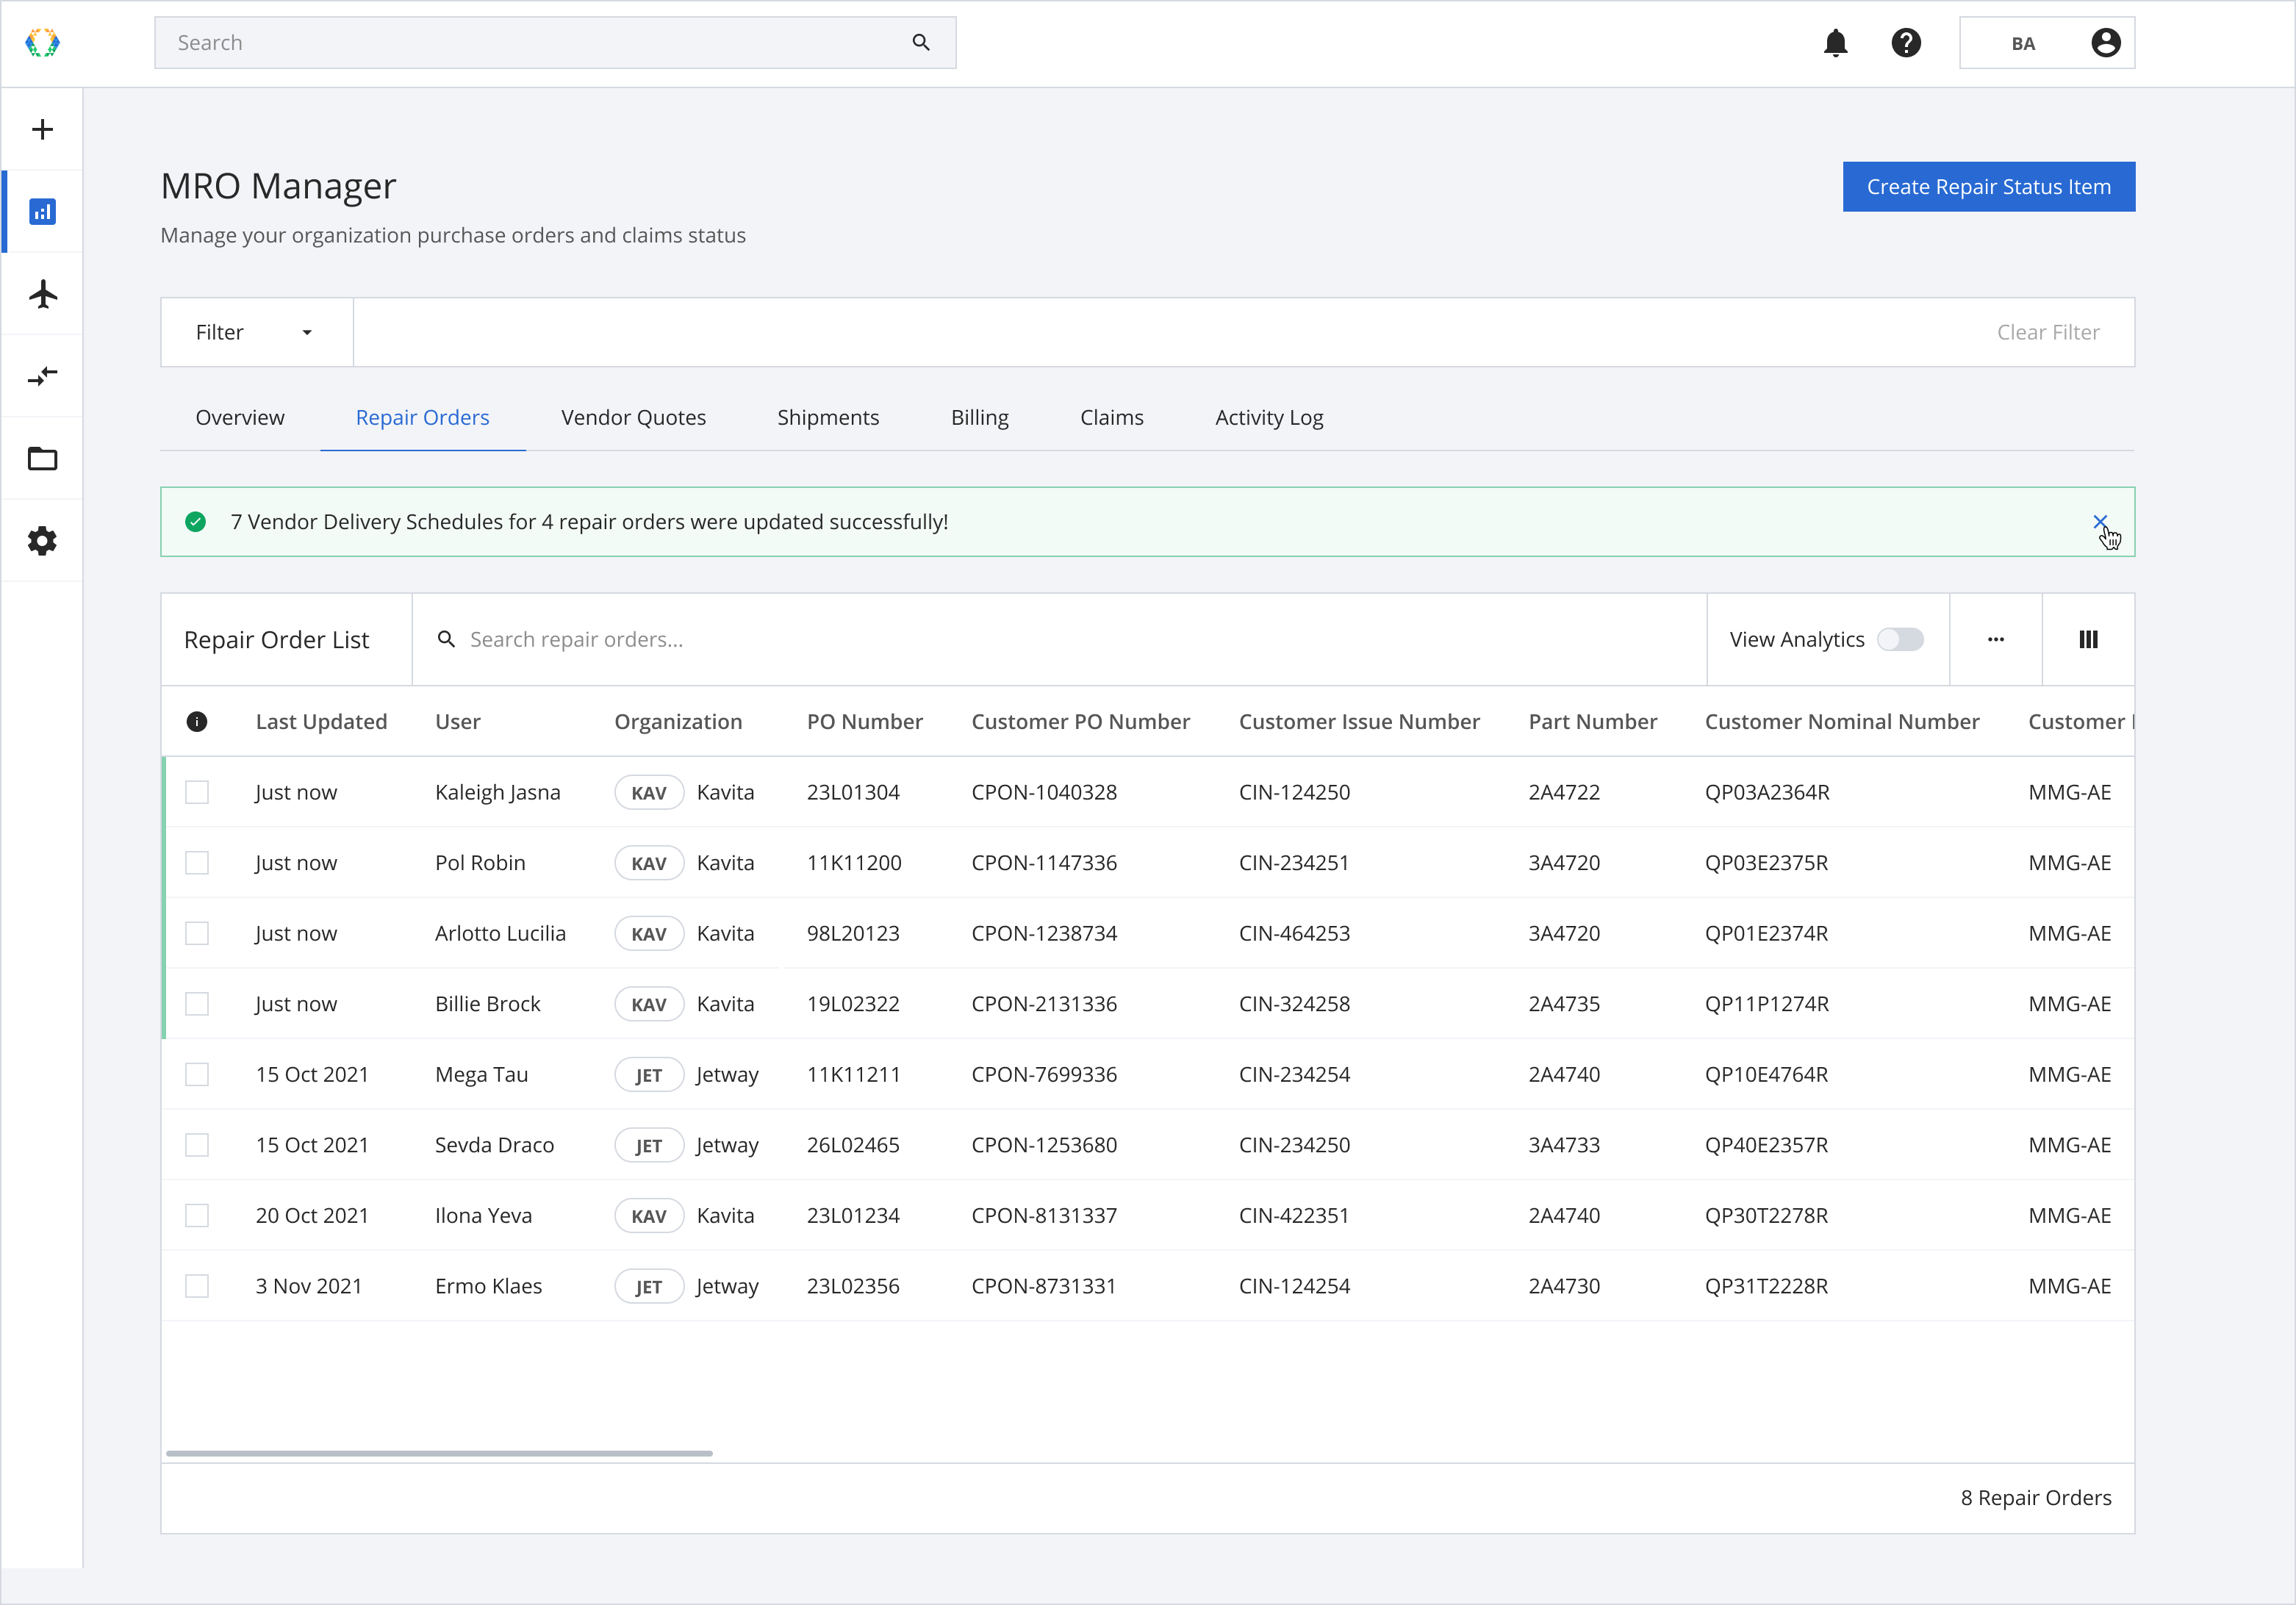Open the three-dots more options menu

(x=1995, y=639)
